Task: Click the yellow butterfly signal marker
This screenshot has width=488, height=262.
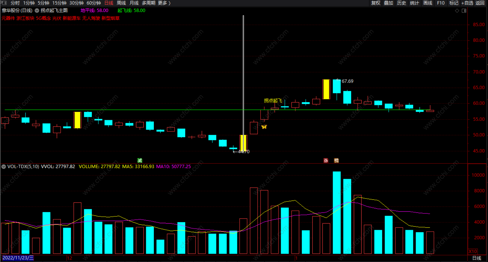Action: (x=264, y=127)
